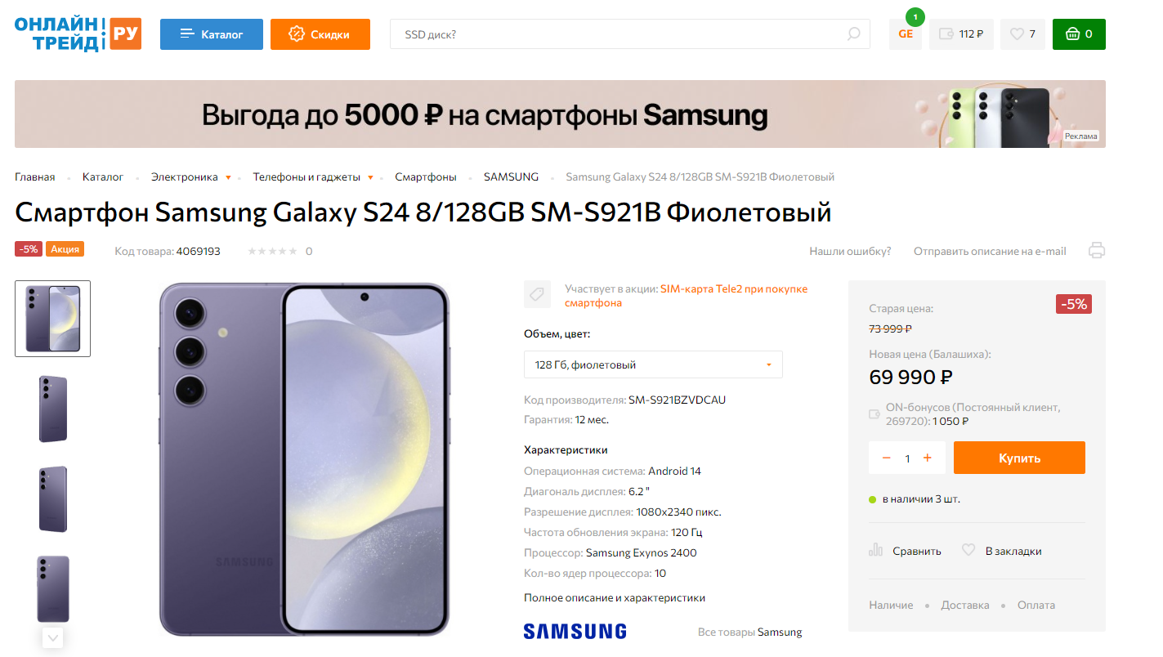Switch to the Доставка tab
The image size is (1163, 657).
point(965,606)
